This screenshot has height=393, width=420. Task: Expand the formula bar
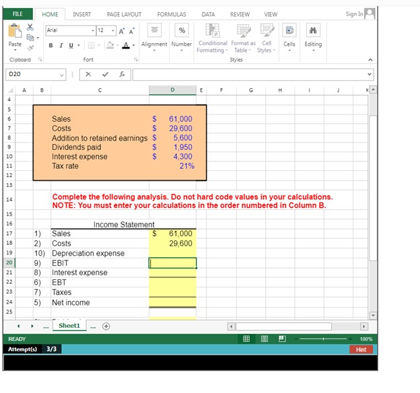pos(370,74)
